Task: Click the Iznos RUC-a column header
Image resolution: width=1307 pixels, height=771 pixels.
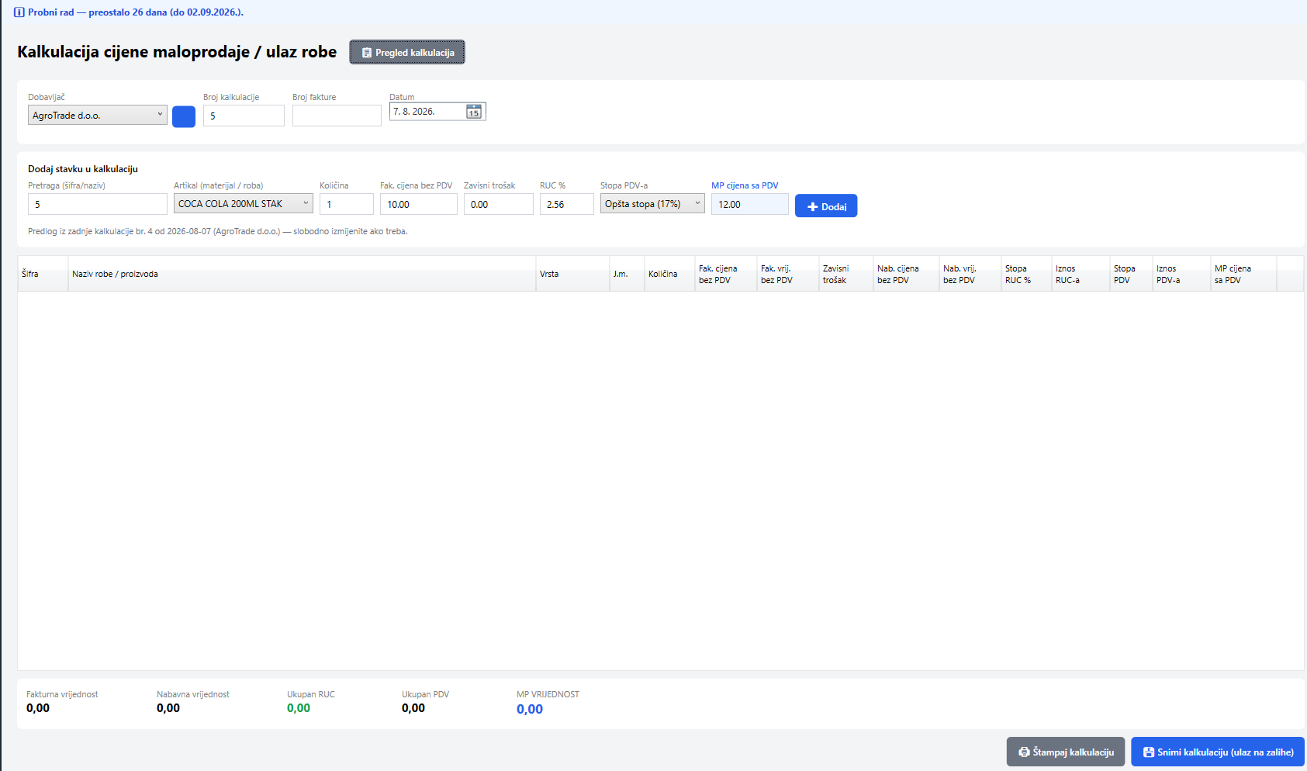Action: [x=1081, y=274]
